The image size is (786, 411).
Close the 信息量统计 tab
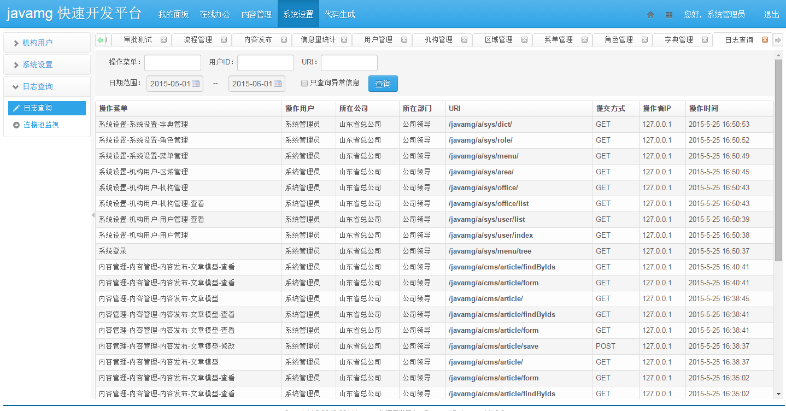coord(344,39)
